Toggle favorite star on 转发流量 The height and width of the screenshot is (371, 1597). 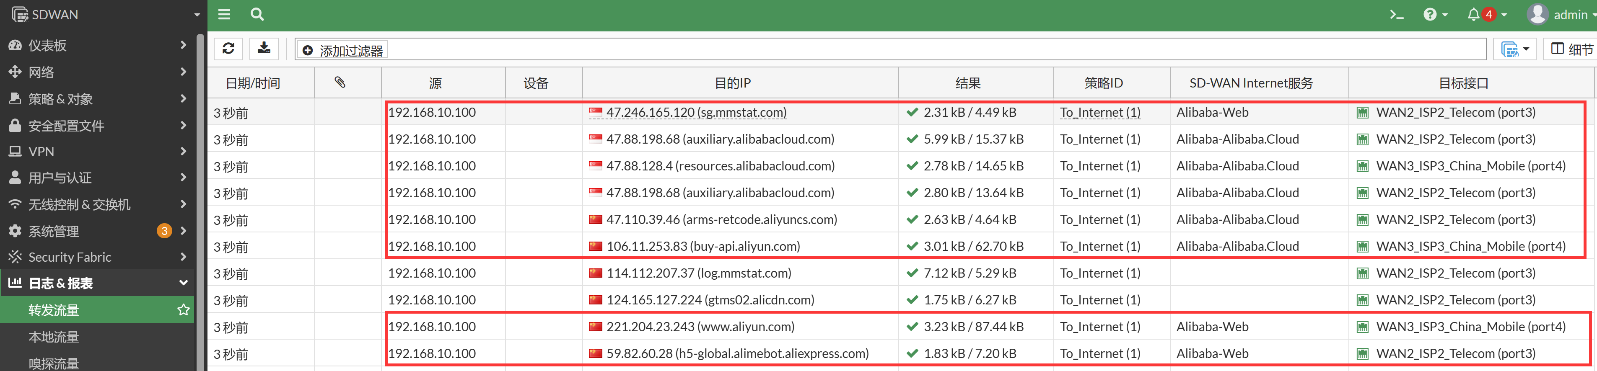(184, 310)
